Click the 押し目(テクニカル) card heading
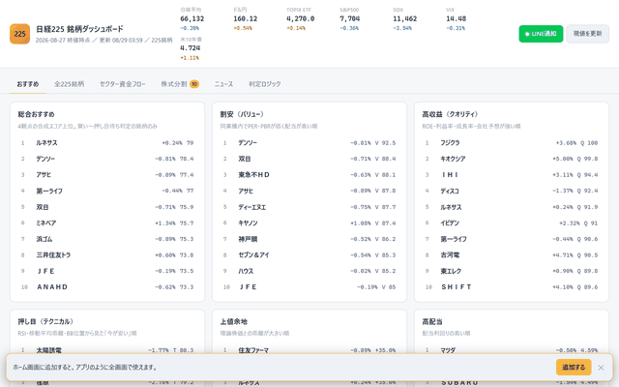Screen dimensions: 619x387 (45, 322)
